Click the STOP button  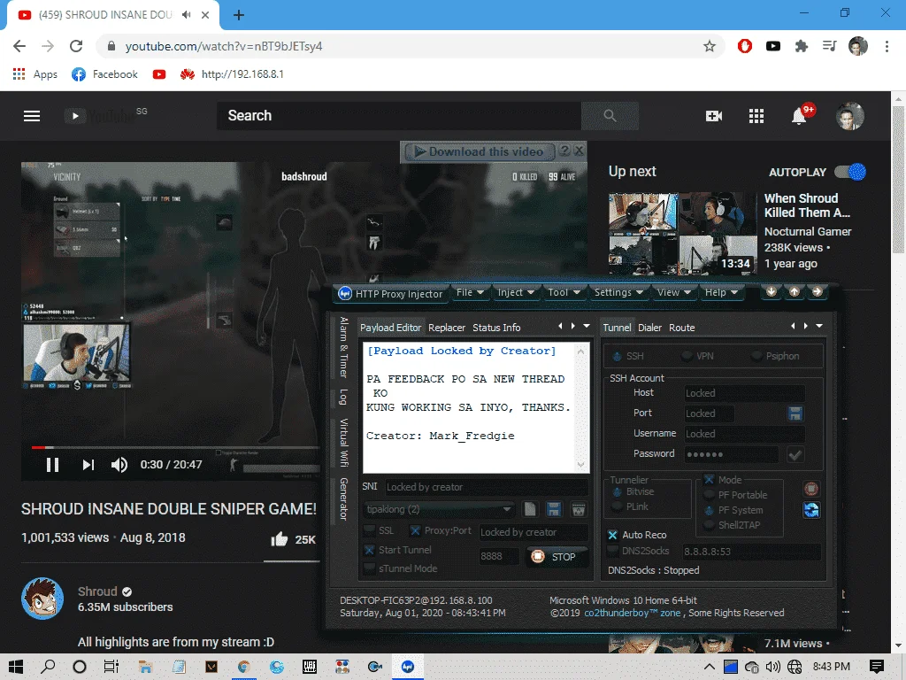tap(557, 556)
